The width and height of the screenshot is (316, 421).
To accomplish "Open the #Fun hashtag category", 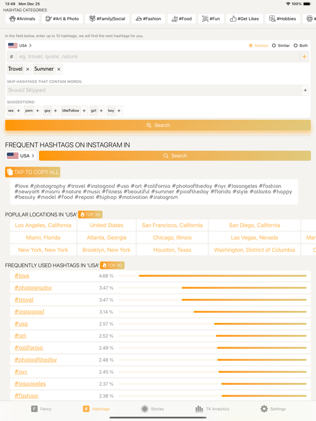I will [211, 19].
